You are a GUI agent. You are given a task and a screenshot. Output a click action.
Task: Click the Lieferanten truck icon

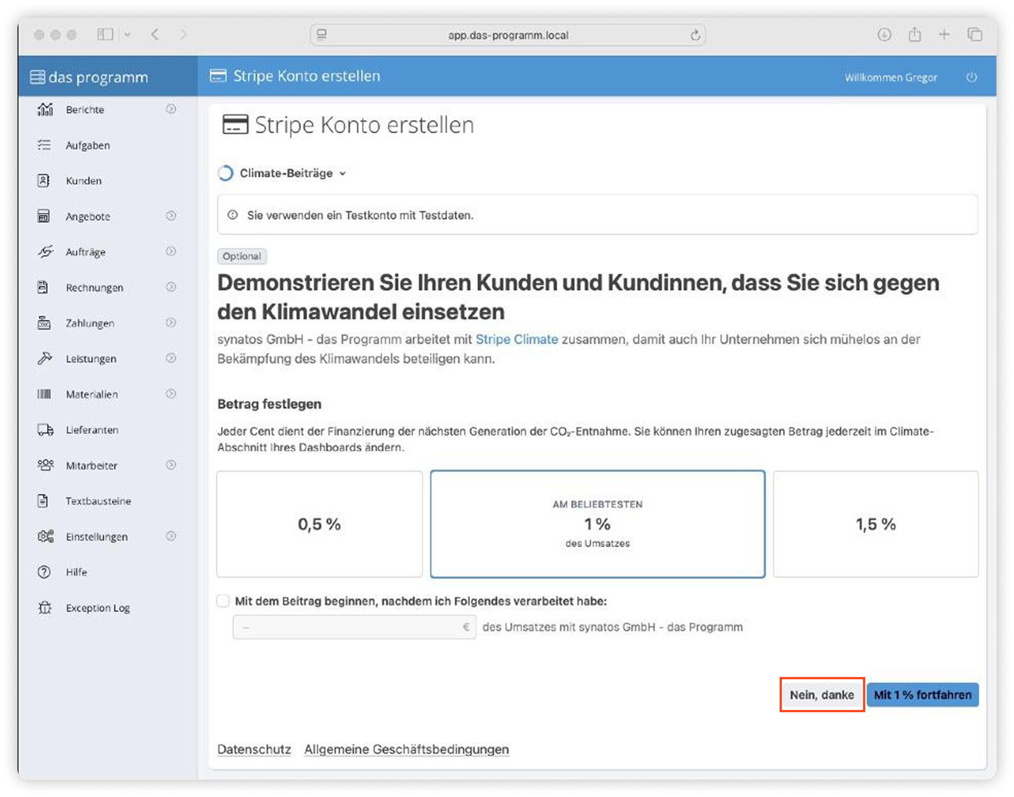point(45,430)
